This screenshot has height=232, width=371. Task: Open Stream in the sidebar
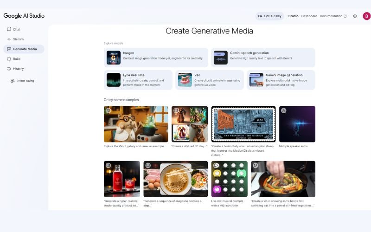tap(18, 39)
